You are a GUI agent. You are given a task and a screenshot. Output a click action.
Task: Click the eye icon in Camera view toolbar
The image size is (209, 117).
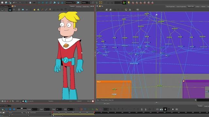click(14, 9)
